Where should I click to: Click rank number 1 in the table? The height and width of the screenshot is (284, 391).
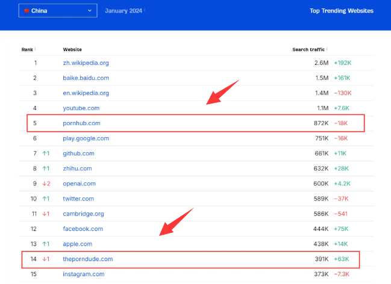pos(36,63)
